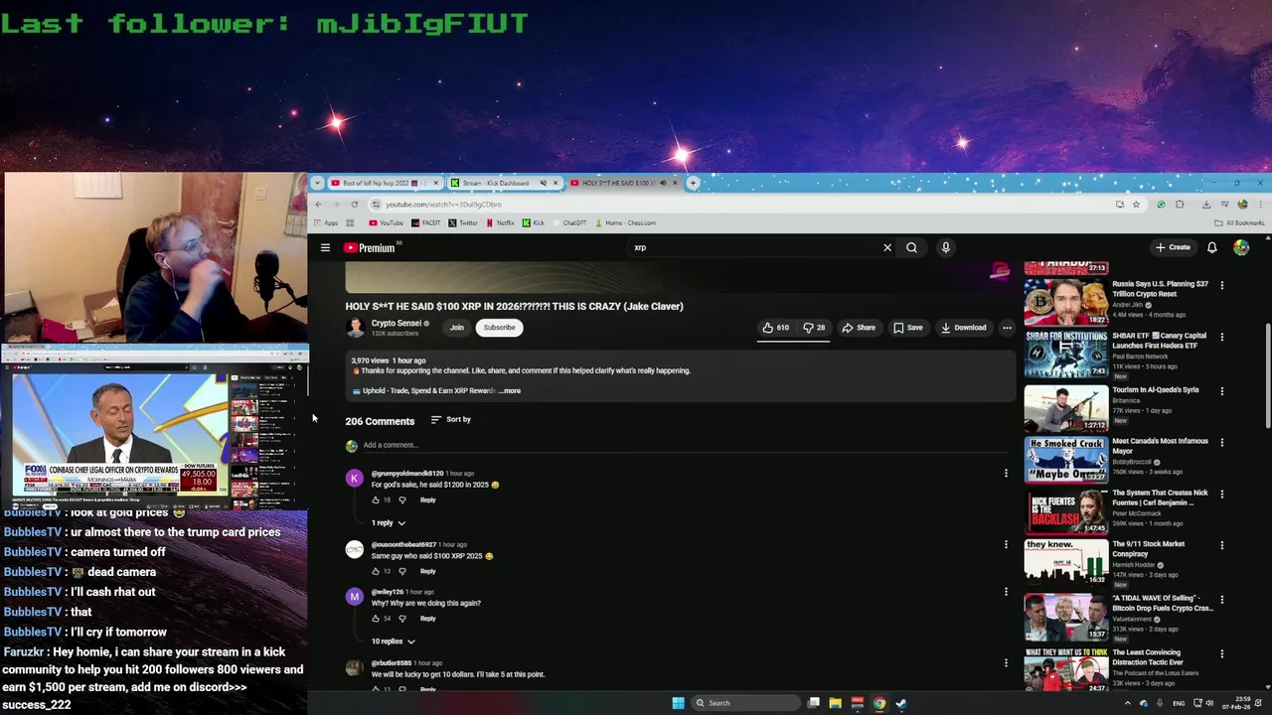This screenshot has height=715, width=1272.
Task: Open the YouTube account avatar menu
Action: 1241,247
